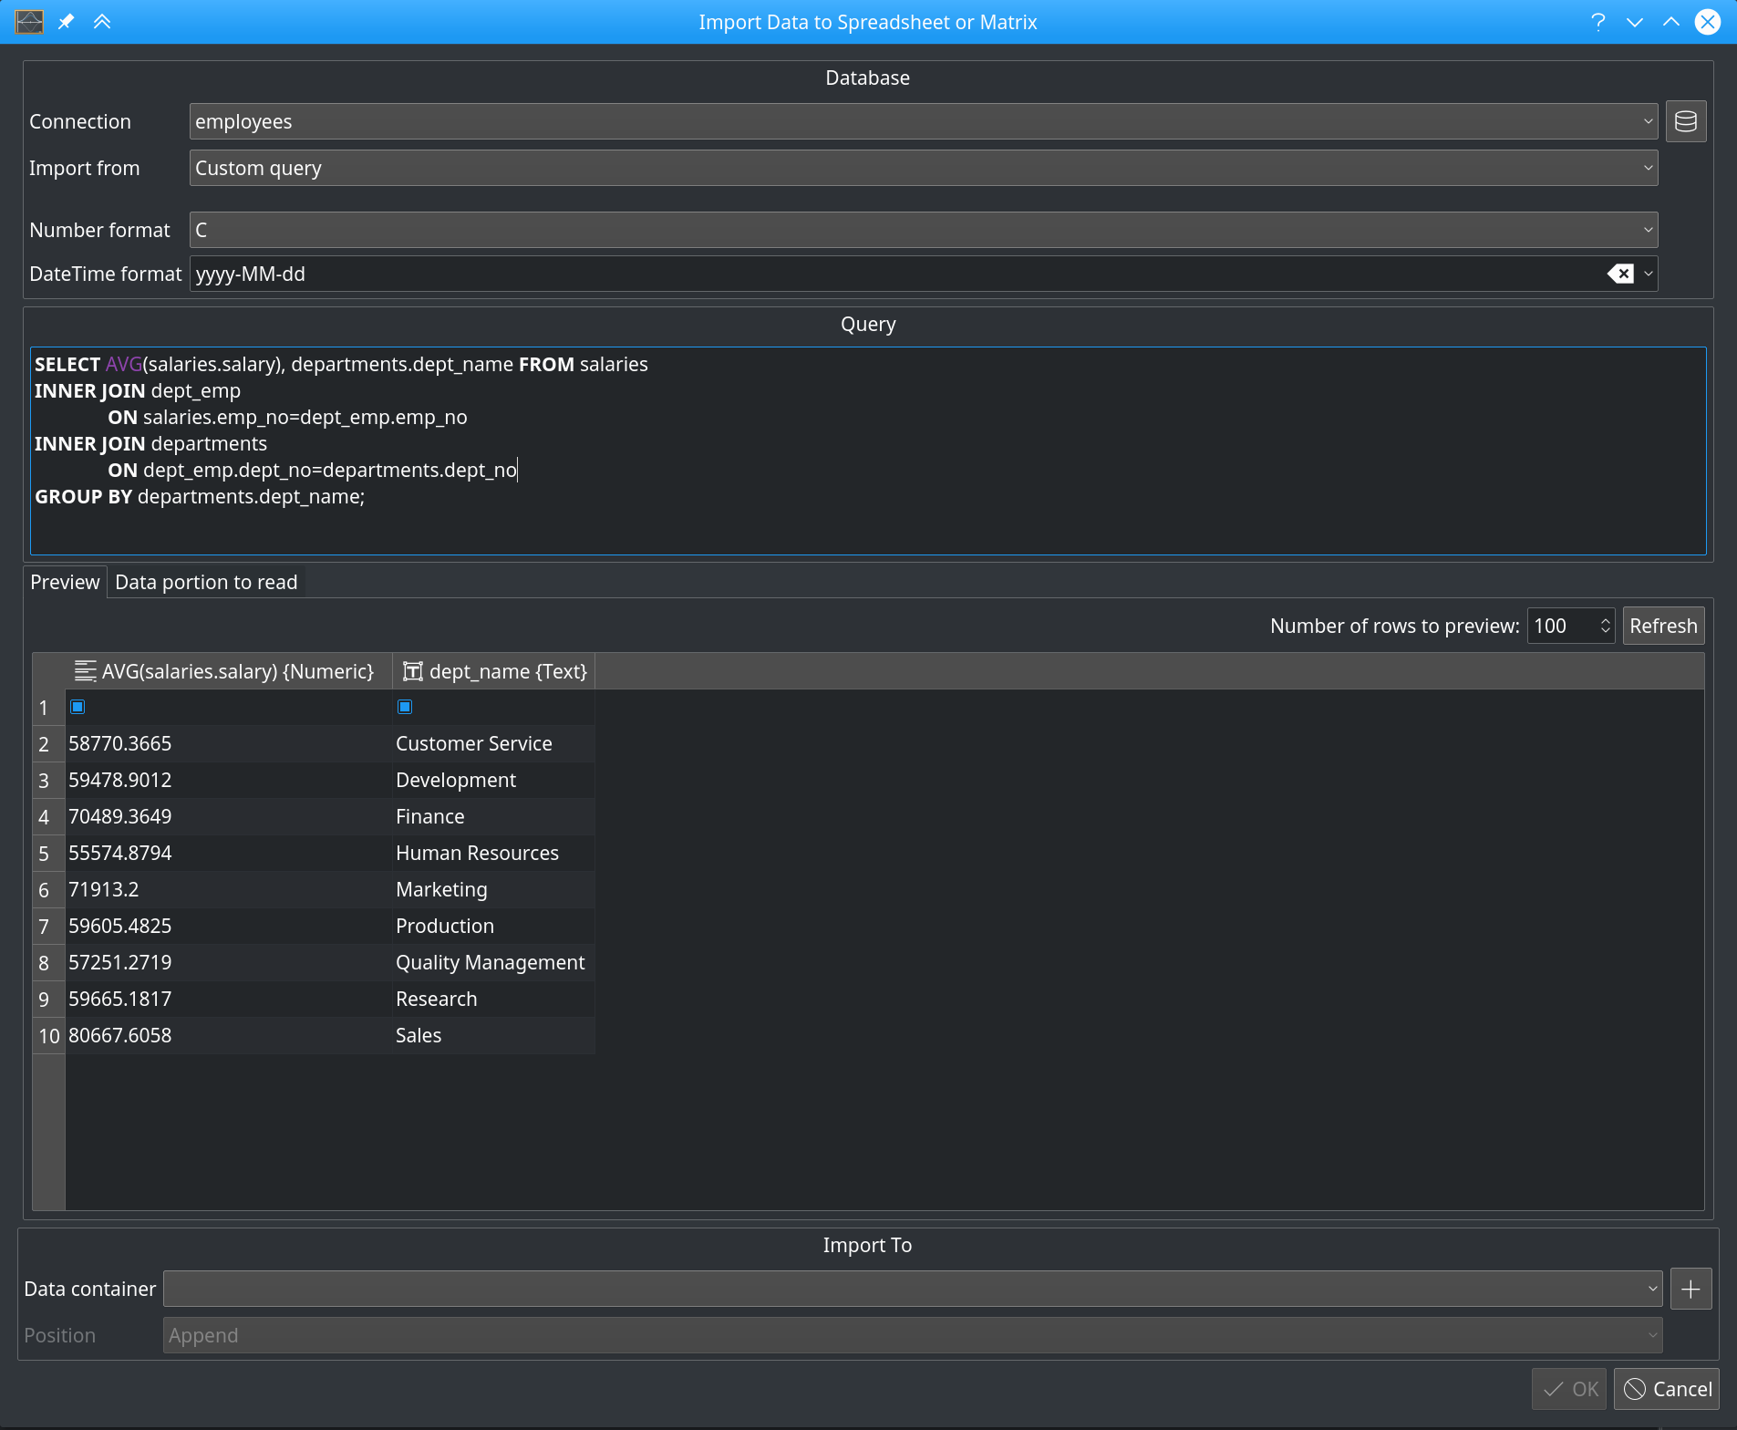The width and height of the screenshot is (1737, 1430).
Task: Click the Numeric type icon in AVG column header
Action: [84, 670]
